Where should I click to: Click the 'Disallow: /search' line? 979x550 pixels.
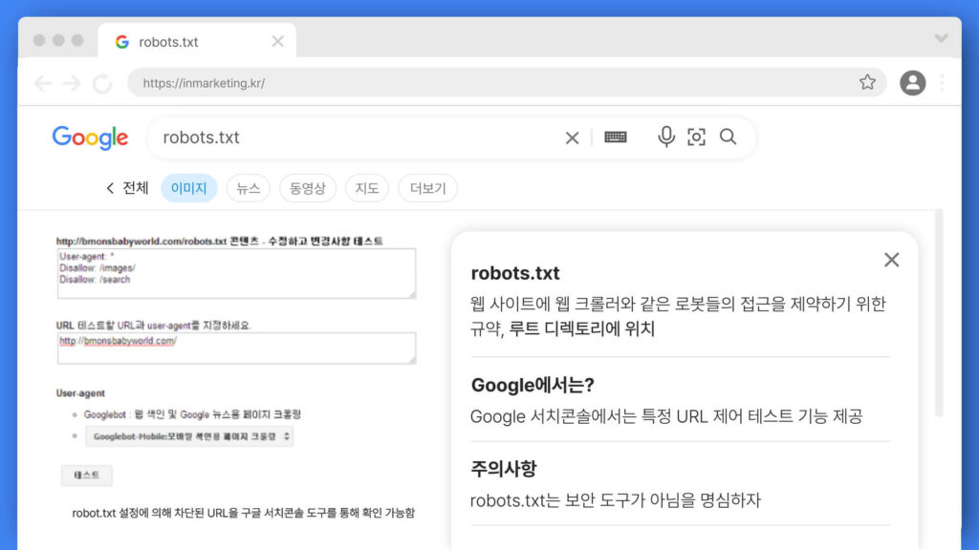[x=95, y=280]
